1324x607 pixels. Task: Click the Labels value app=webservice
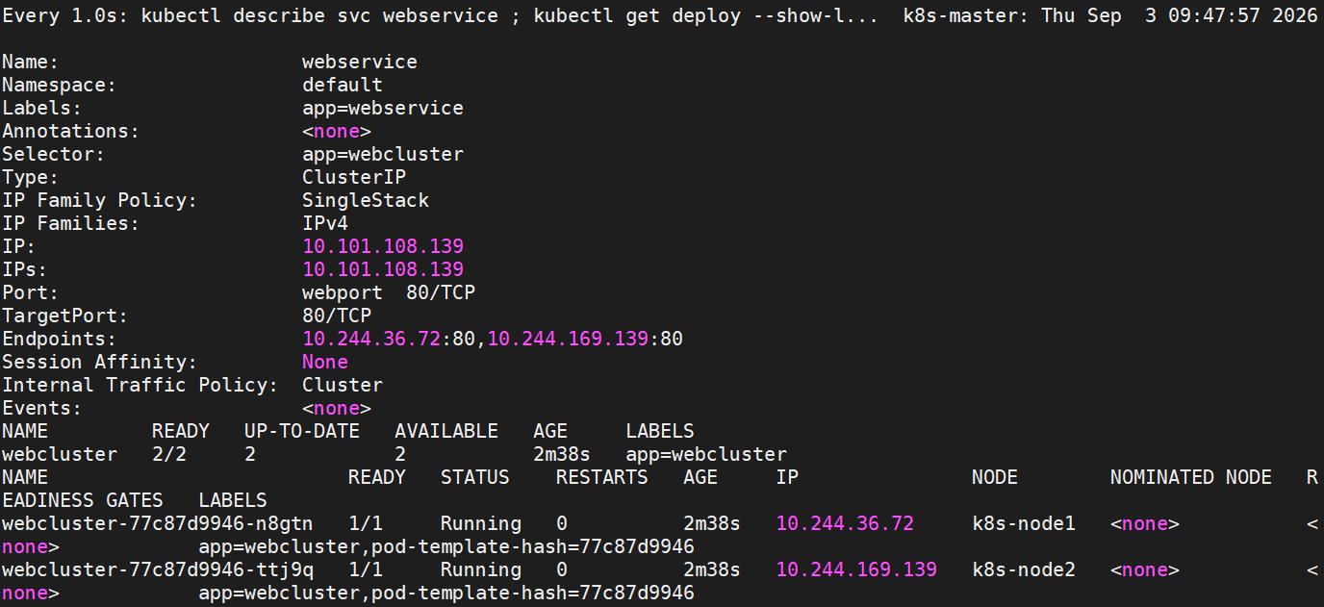tap(383, 108)
